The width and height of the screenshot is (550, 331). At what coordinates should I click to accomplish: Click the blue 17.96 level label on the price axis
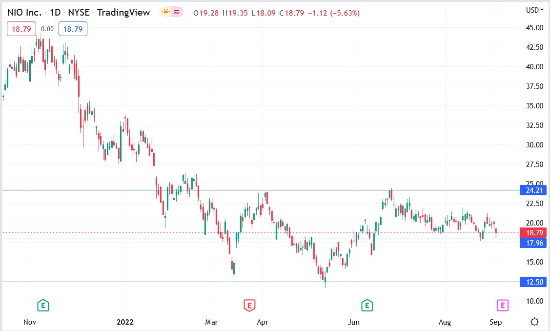pyautogui.click(x=533, y=243)
